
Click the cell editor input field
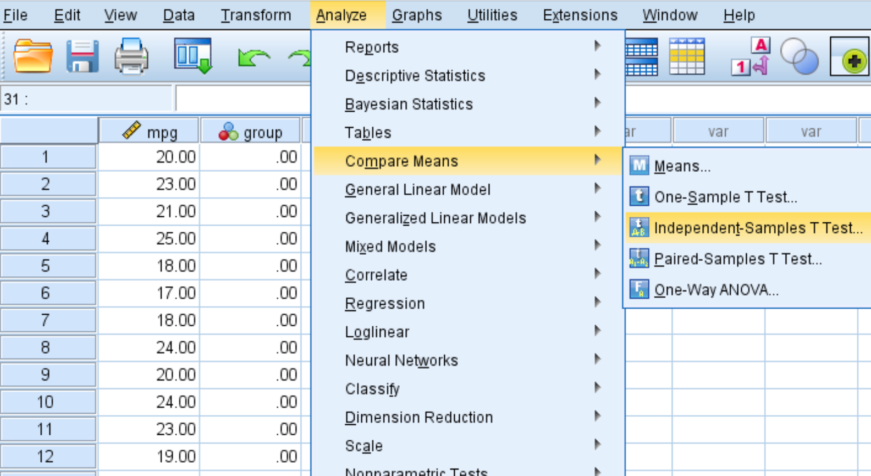point(243,99)
